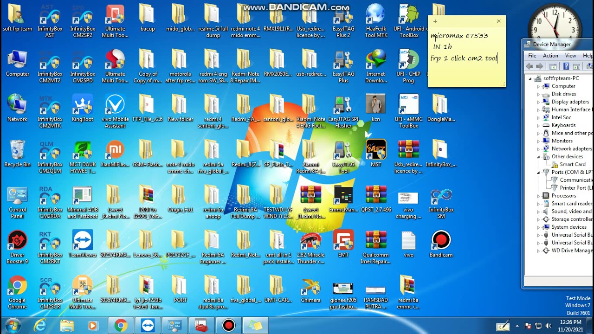Image resolution: width=594 pixels, height=334 pixels.
Task: Open Windows Explorer from taskbar
Action: tap(67, 326)
